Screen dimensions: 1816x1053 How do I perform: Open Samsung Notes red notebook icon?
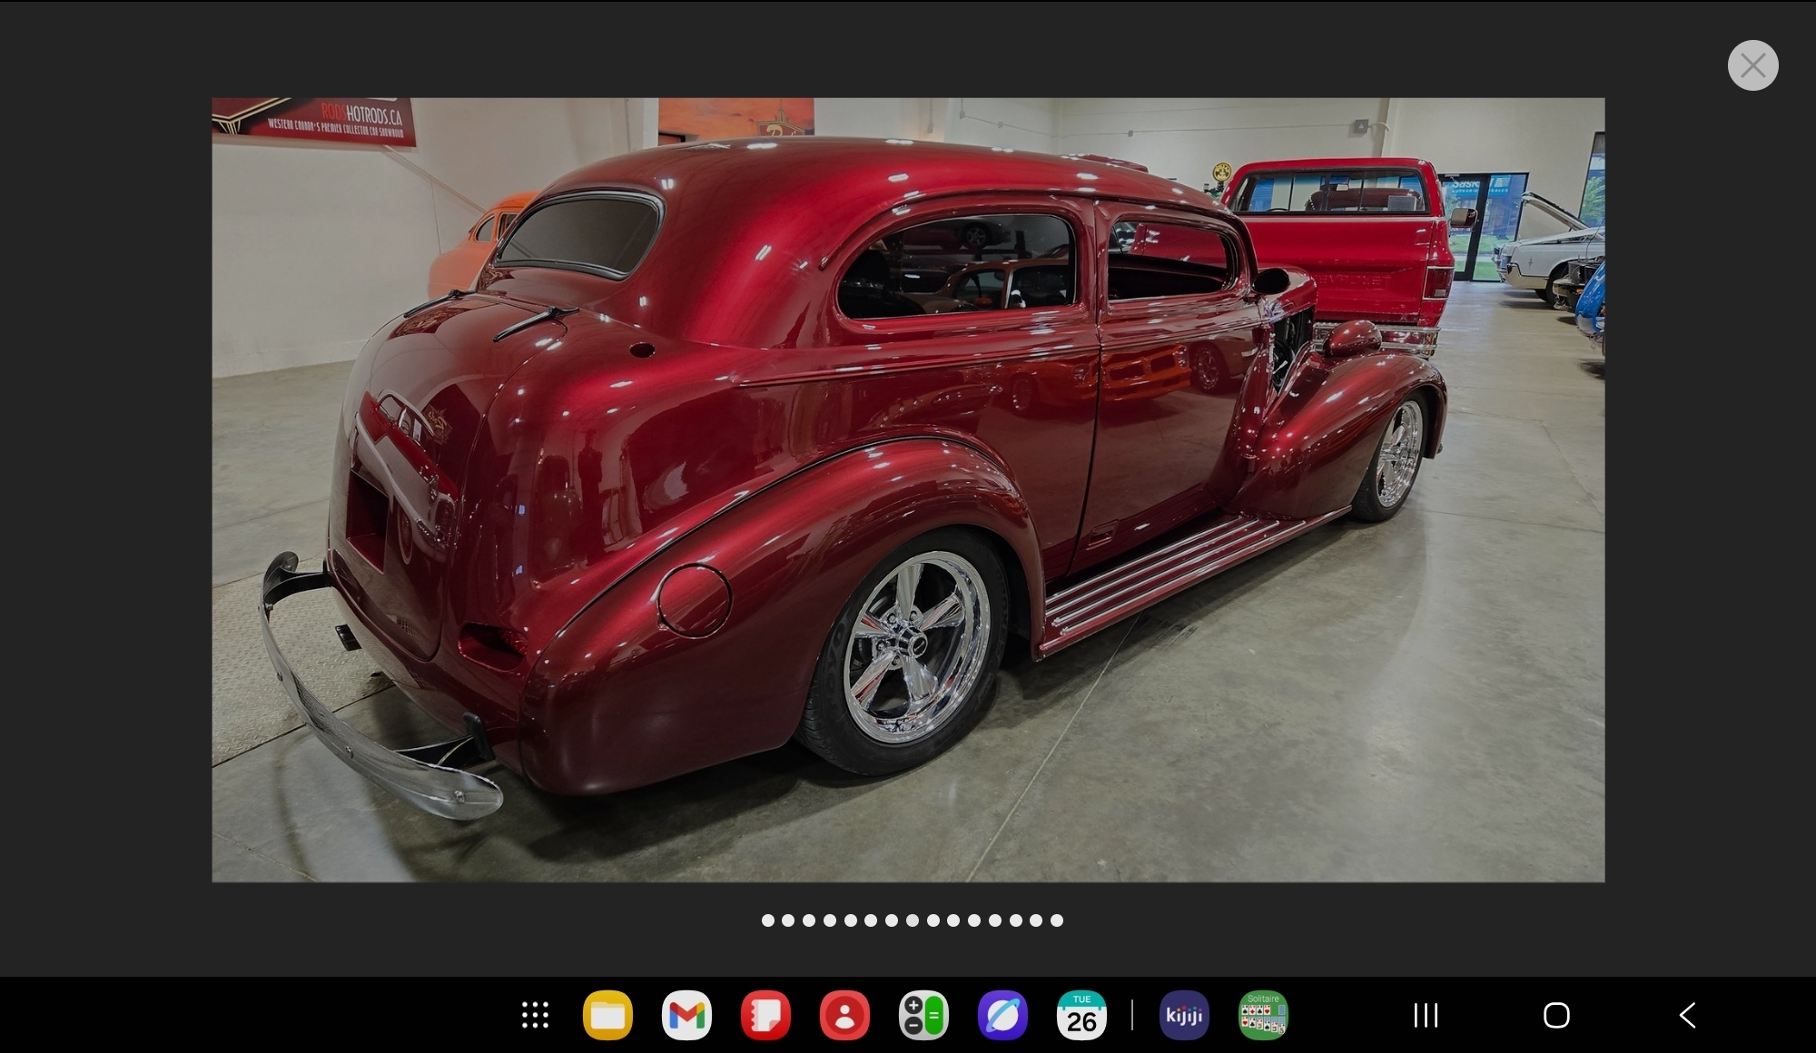765,1015
